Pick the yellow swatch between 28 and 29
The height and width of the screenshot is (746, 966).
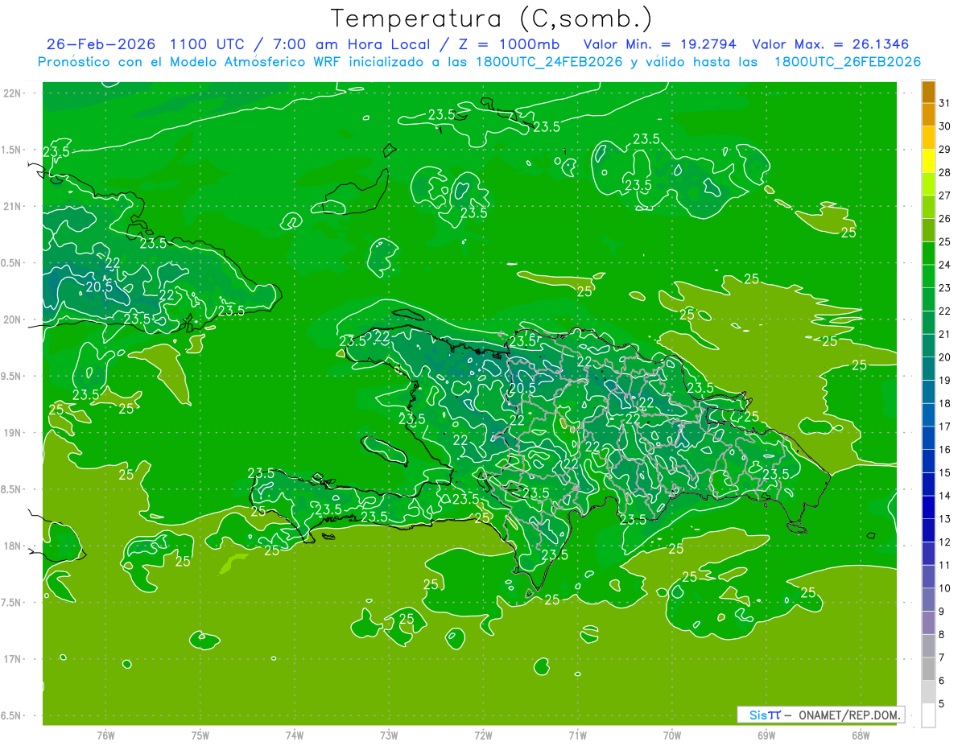(928, 161)
